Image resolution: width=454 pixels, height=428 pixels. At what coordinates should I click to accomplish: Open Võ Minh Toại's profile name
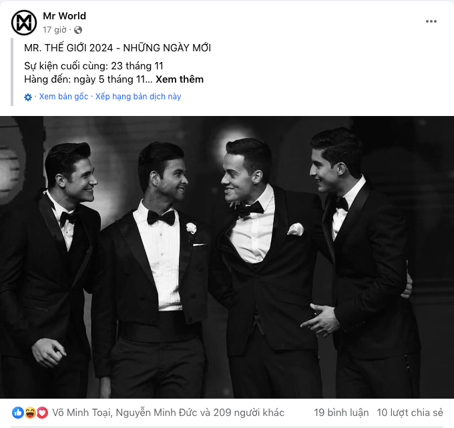coord(83,413)
